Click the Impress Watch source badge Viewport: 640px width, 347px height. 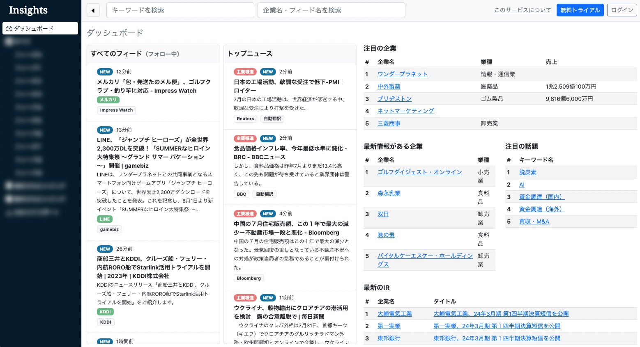(x=116, y=110)
